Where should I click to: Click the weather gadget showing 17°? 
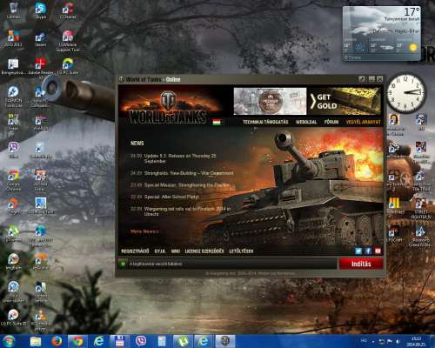tap(382, 34)
